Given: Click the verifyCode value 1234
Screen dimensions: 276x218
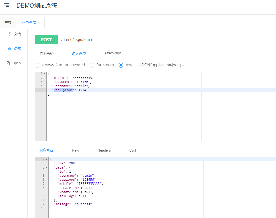Looking at the screenshot, I should [x=82, y=90].
